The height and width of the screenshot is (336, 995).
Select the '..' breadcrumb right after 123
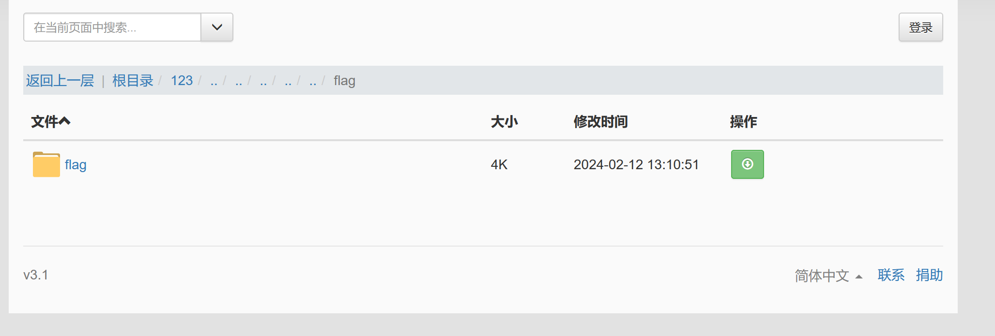click(214, 81)
